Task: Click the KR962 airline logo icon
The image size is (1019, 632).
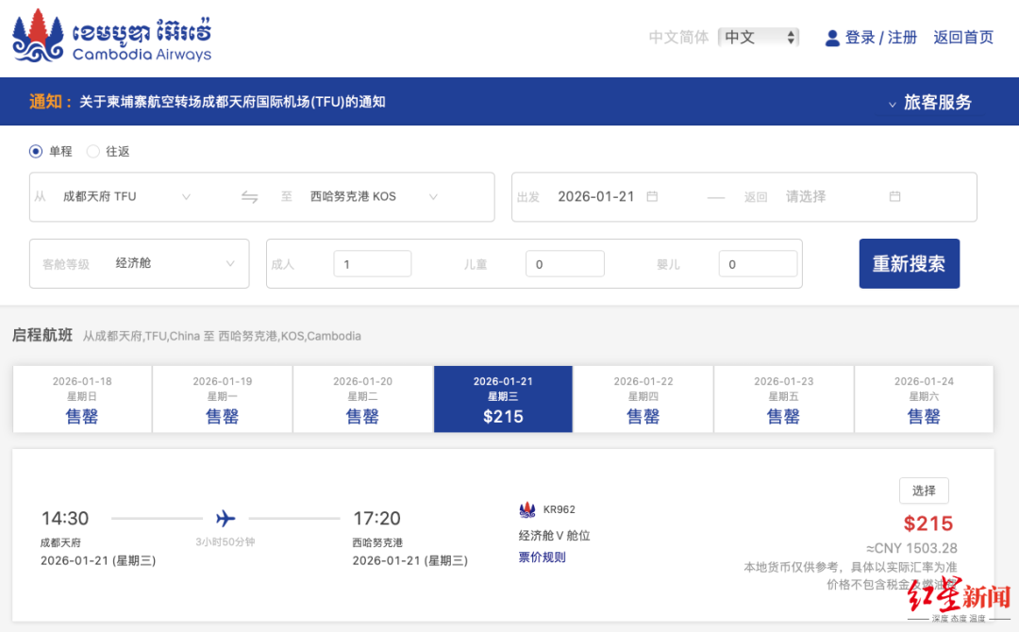Action: [528, 508]
